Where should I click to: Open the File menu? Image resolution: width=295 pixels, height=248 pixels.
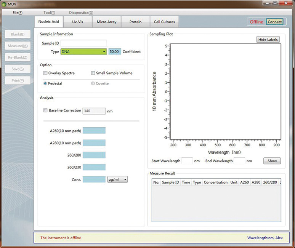coord(18,13)
